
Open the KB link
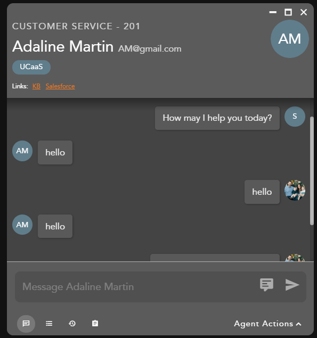36,86
